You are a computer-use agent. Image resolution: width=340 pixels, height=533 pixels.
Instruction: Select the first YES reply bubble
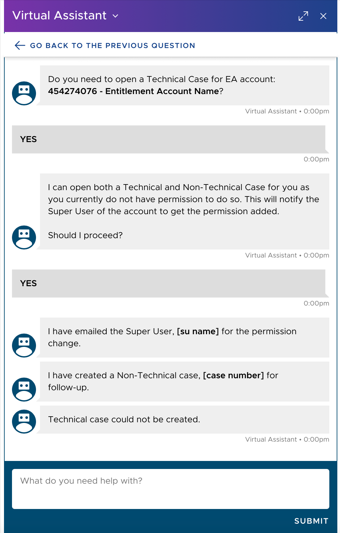168,139
